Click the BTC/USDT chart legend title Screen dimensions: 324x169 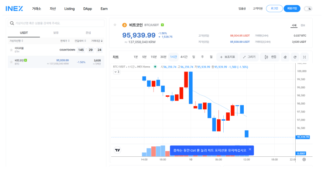[x=131, y=67]
